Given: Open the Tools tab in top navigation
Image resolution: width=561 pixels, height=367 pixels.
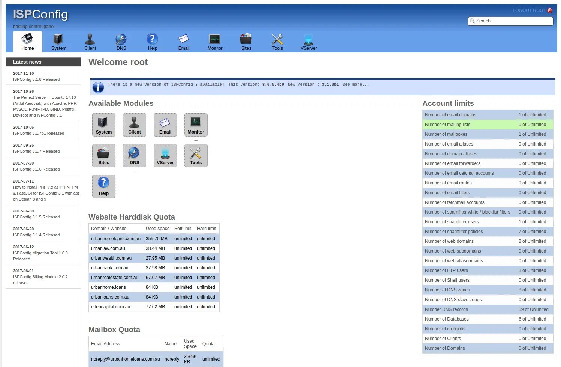Looking at the screenshot, I should click(x=277, y=42).
